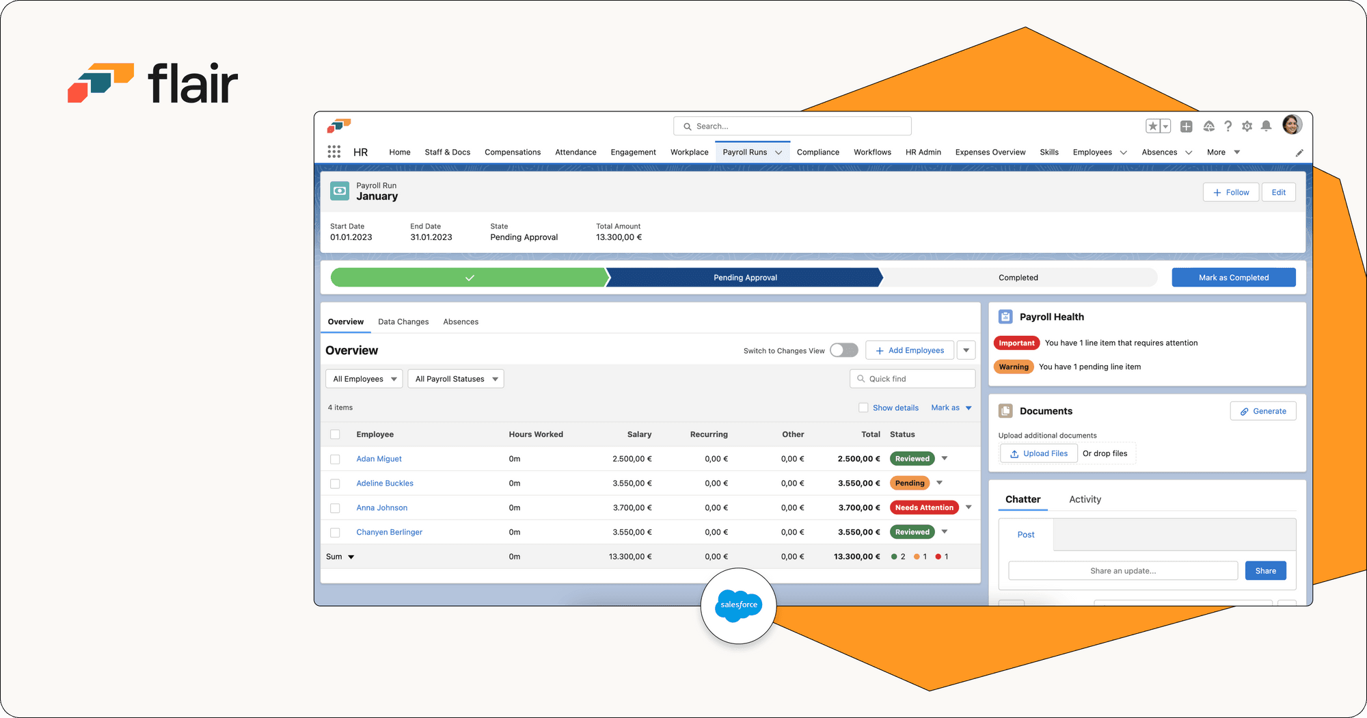This screenshot has height=718, width=1367.
Task: Click the edit navigation pencil icon
Action: click(1299, 152)
